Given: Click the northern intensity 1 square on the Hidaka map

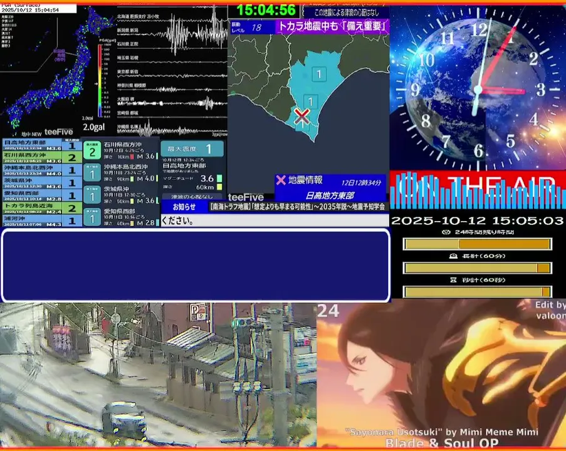Looking at the screenshot, I should coord(319,75).
